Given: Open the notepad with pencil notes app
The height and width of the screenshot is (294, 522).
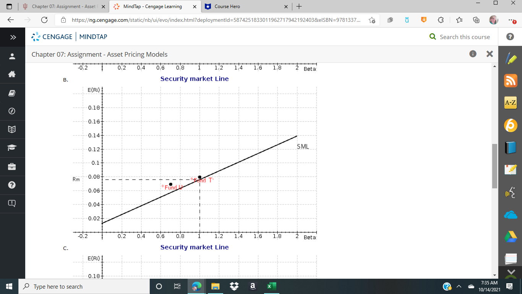Looking at the screenshot, I should (511, 170).
